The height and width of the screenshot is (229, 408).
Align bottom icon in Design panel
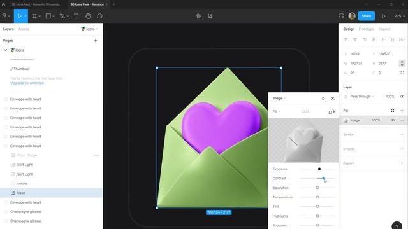click(393, 39)
